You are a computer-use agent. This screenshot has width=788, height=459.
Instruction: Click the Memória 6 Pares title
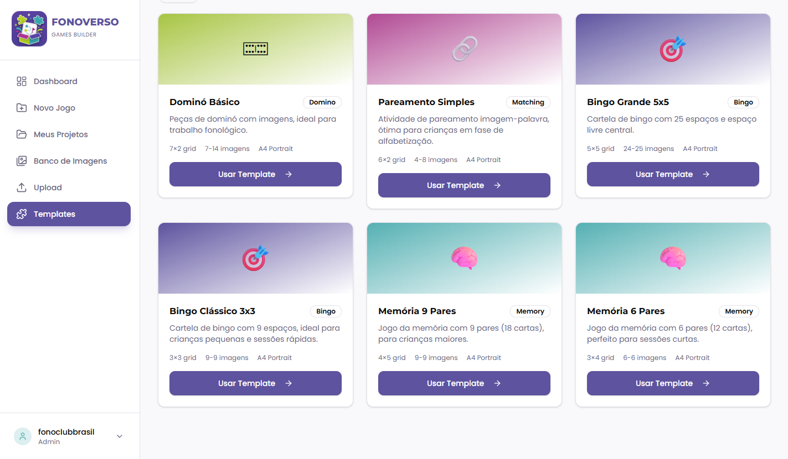point(626,311)
